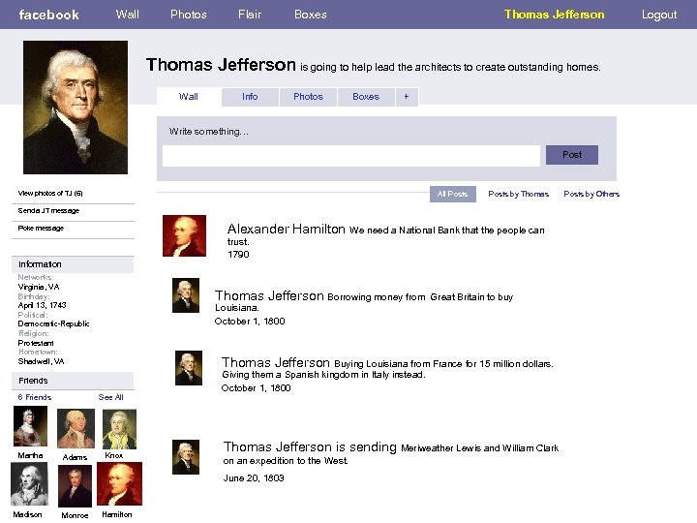Open Wall in the top navigation bar
The image size is (697, 523).
pos(128,15)
